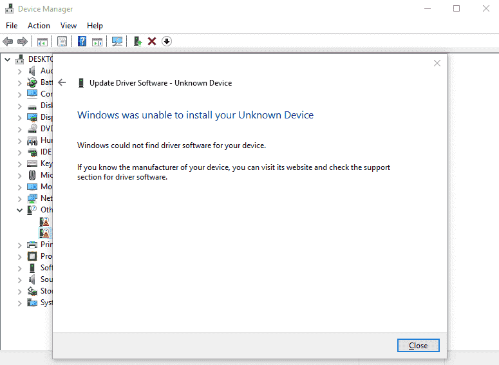Close the Update Driver dialog with X
Image resolution: width=499 pixels, height=365 pixels.
[437, 63]
